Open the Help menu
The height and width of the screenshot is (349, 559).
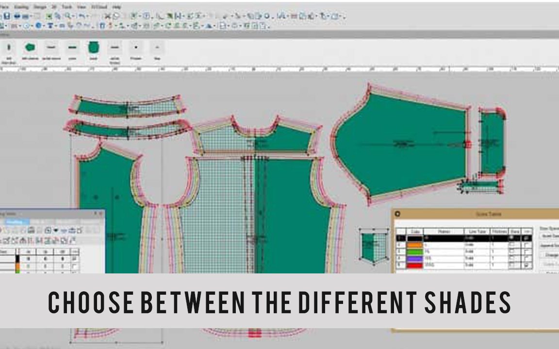click(x=116, y=7)
